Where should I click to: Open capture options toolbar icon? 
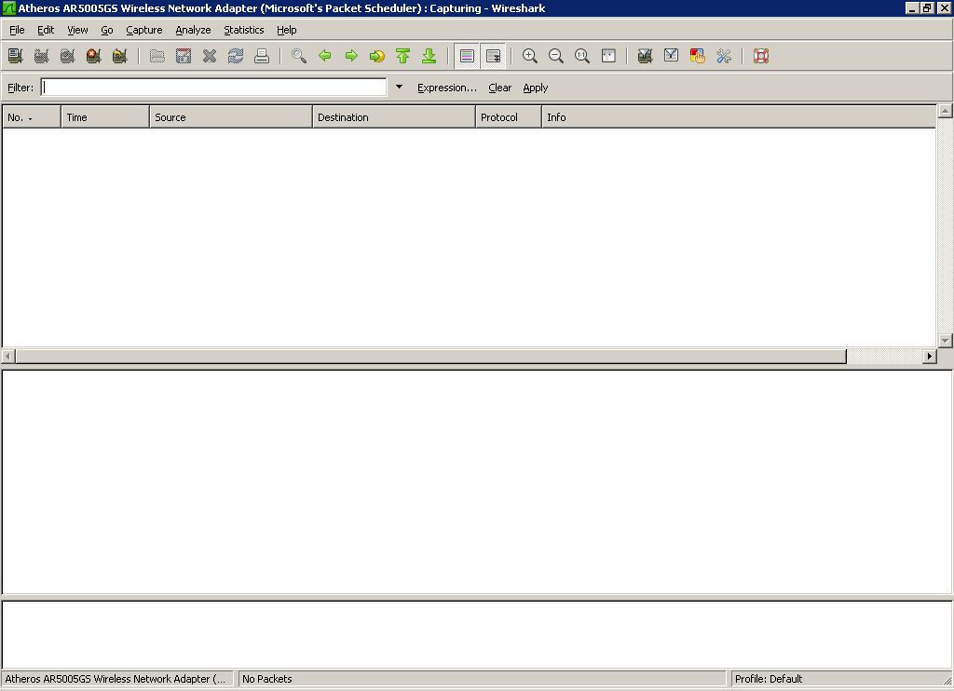coord(41,56)
